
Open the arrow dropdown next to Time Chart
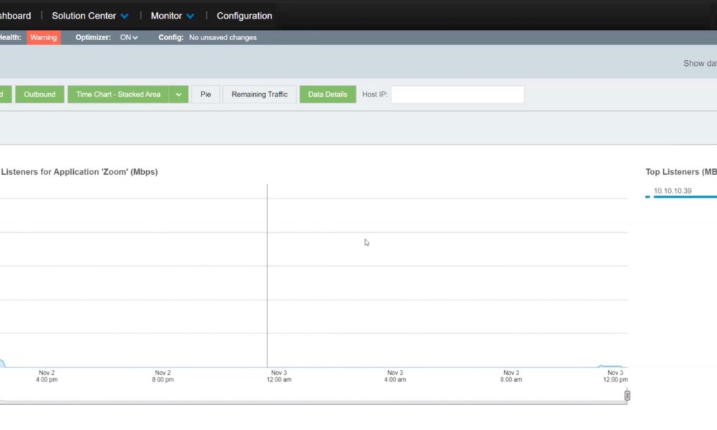(179, 95)
